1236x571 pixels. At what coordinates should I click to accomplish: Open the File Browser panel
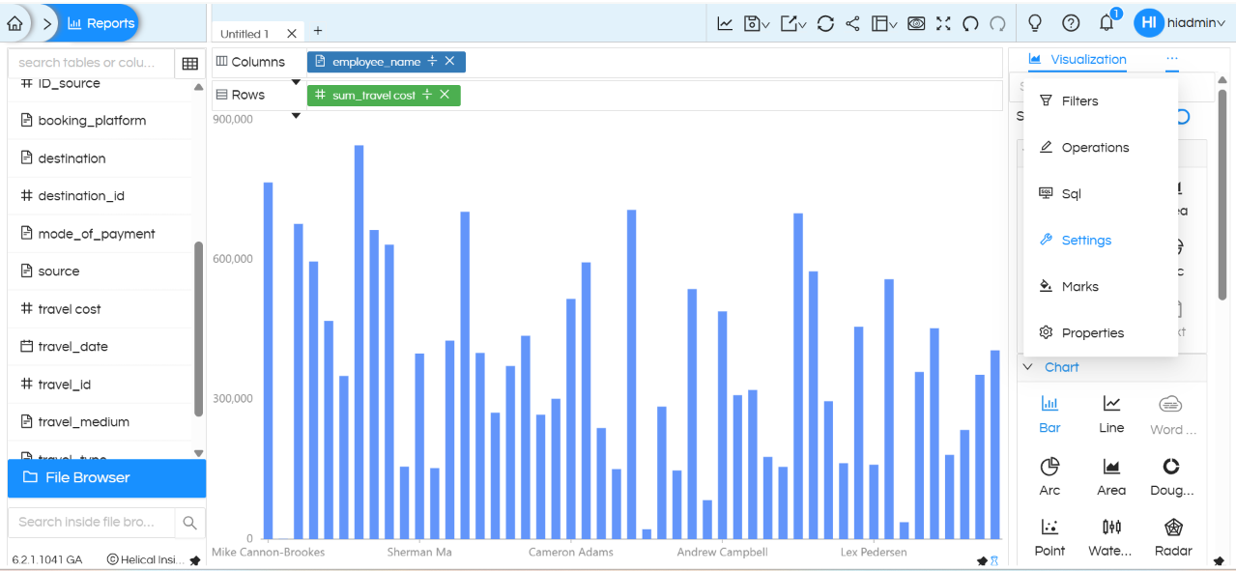(106, 478)
